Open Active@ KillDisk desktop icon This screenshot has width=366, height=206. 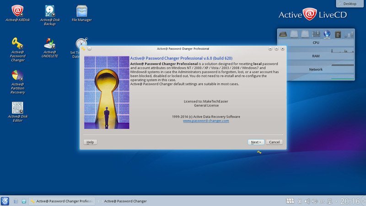point(17,11)
